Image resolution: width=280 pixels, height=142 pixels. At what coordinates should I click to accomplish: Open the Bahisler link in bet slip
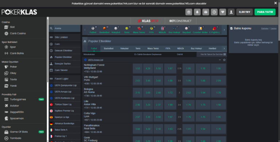coord(265,28)
